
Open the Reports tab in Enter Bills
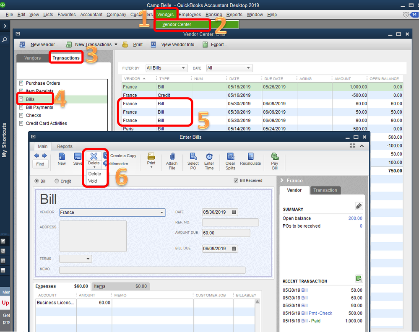click(x=65, y=146)
